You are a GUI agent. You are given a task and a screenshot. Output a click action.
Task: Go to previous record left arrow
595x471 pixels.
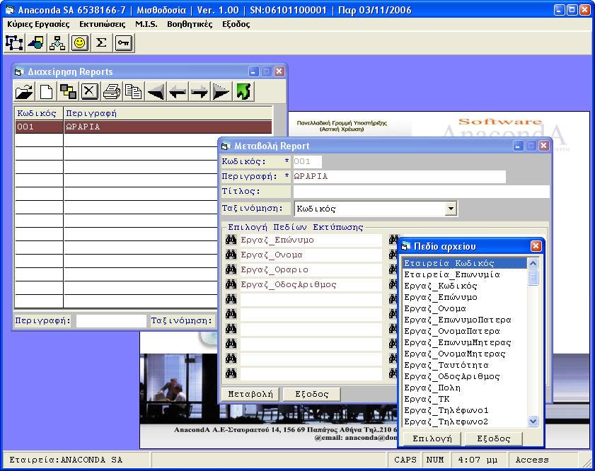[x=177, y=91]
